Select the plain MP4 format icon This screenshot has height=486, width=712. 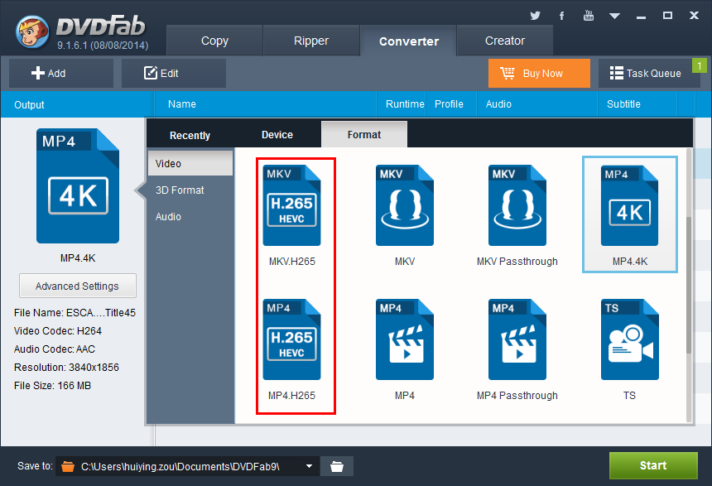[404, 339]
